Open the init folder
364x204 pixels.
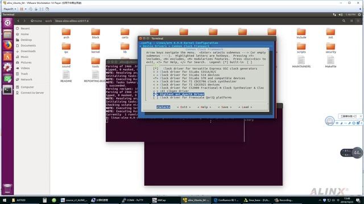[330, 33]
